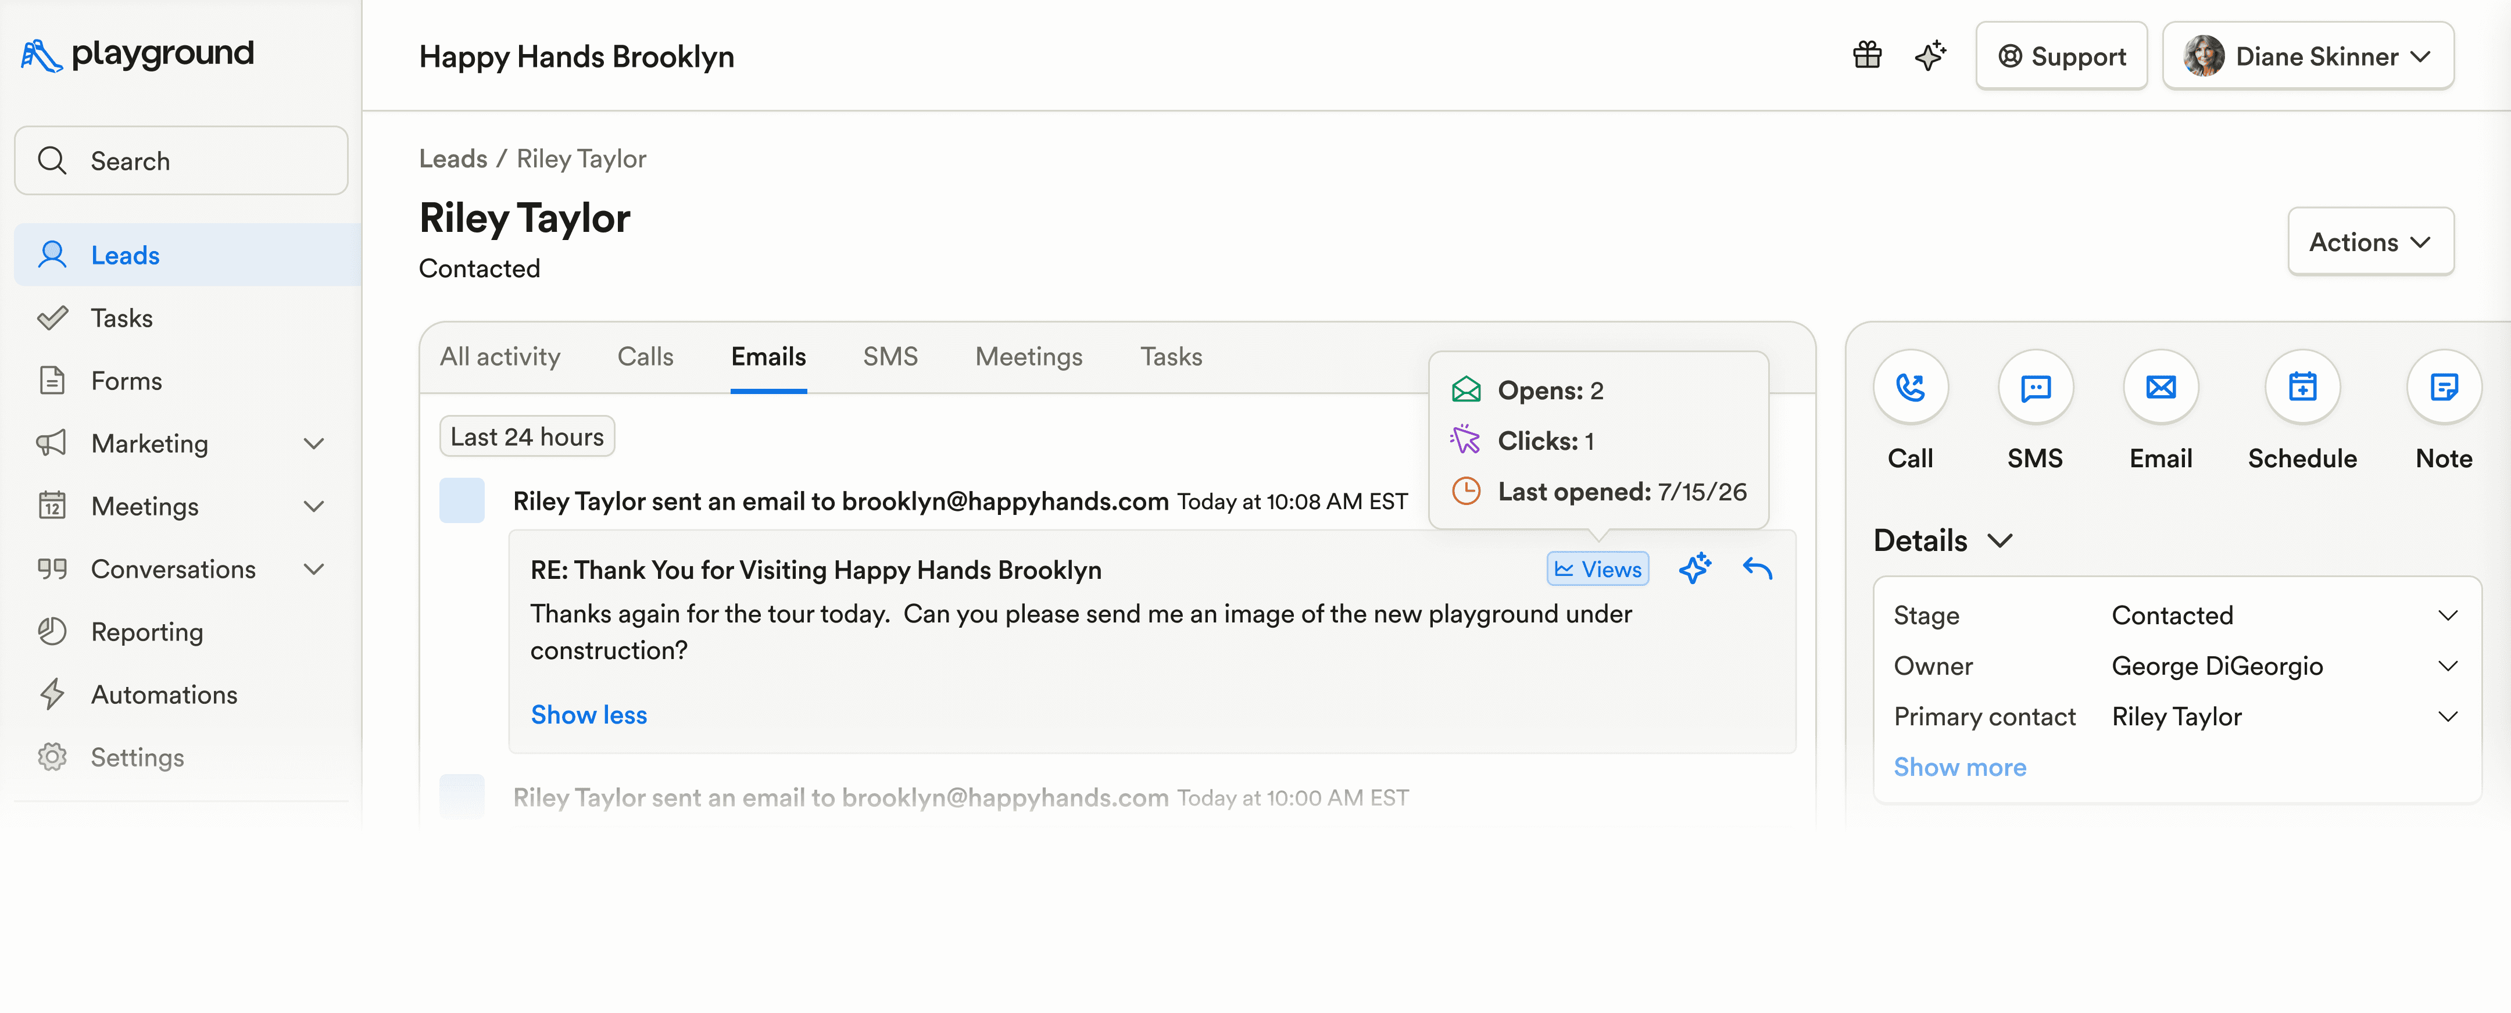This screenshot has width=2511, height=1013.
Task: Open the gift box icon in header
Action: pyautogui.click(x=1866, y=56)
